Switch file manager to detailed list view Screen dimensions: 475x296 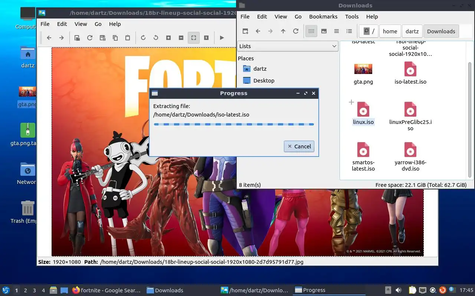pos(349,31)
